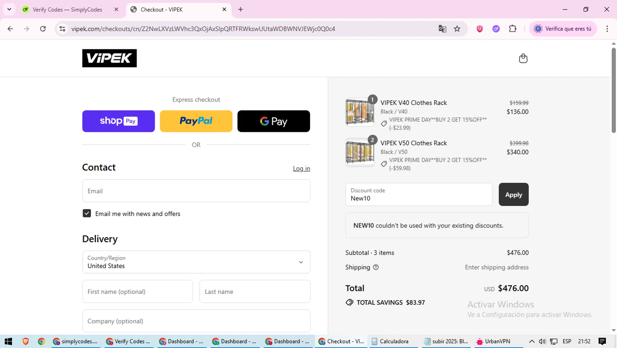View site information icon in address bar
The image size is (617, 348).
63,29
